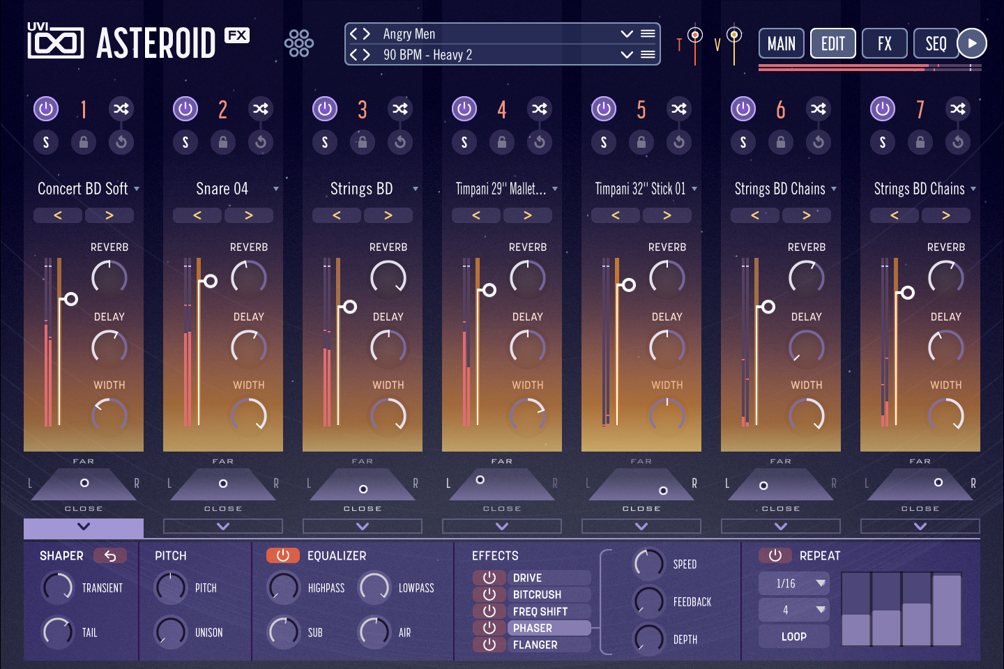Select previous sample for Timpani 32" Stick 01

tap(616, 215)
